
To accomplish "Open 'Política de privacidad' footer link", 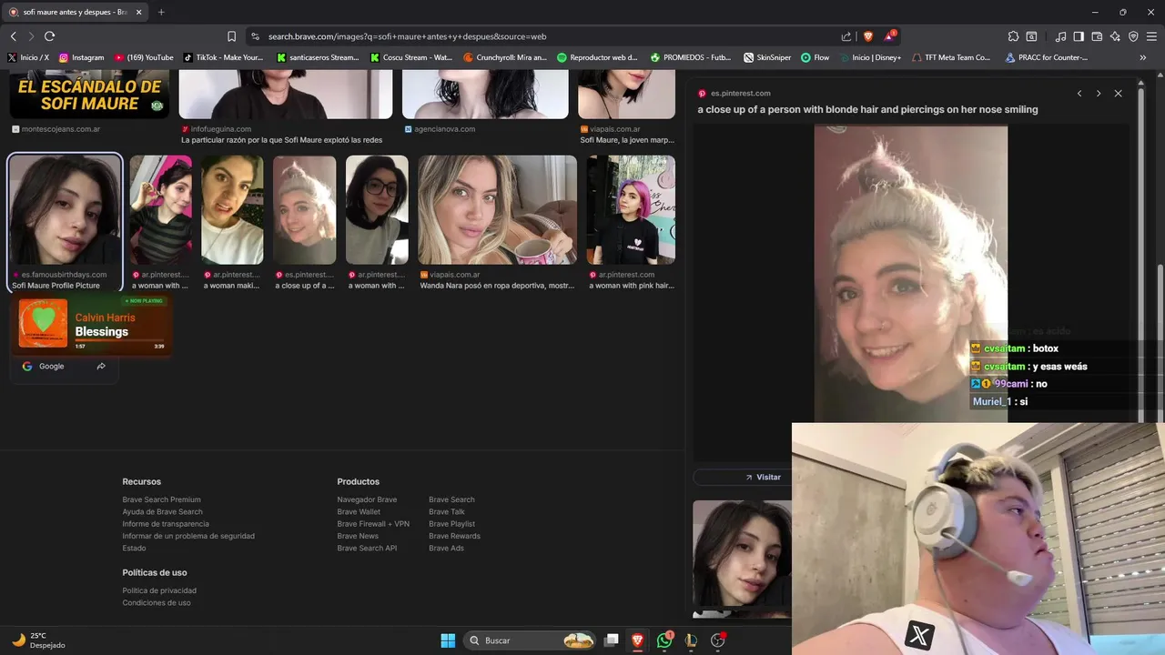I will (x=159, y=590).
